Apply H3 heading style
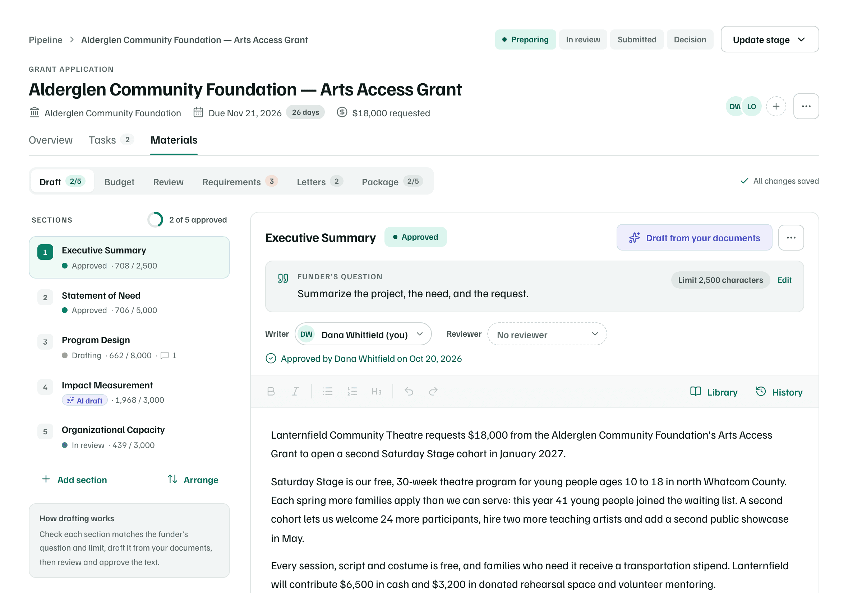 tap(376, 391)
